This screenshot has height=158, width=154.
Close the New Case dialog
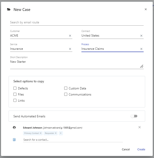(146, 9)
